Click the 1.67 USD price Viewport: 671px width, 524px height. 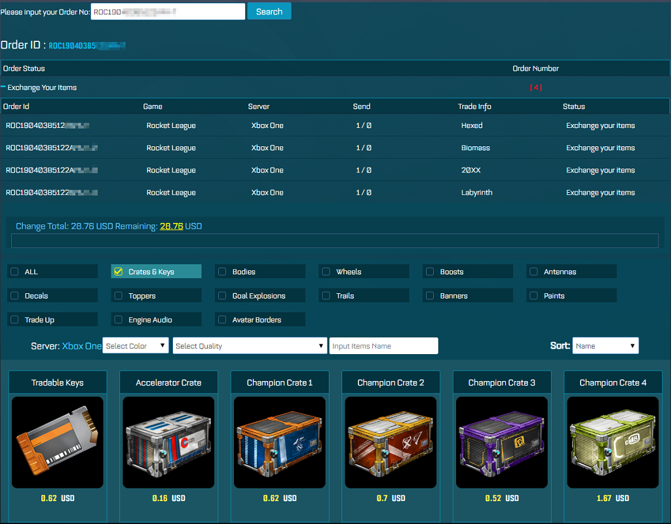click(613, 498)
